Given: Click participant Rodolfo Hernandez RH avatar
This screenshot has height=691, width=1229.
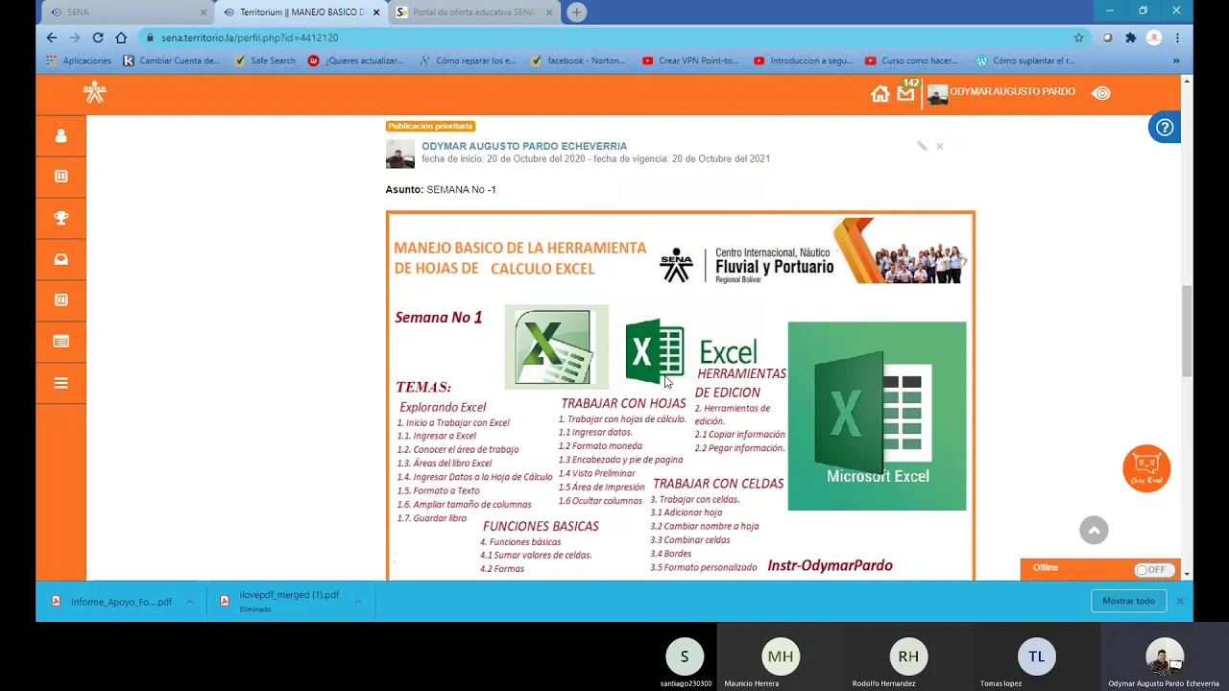Looking at the screenshot, I should 908,656.
